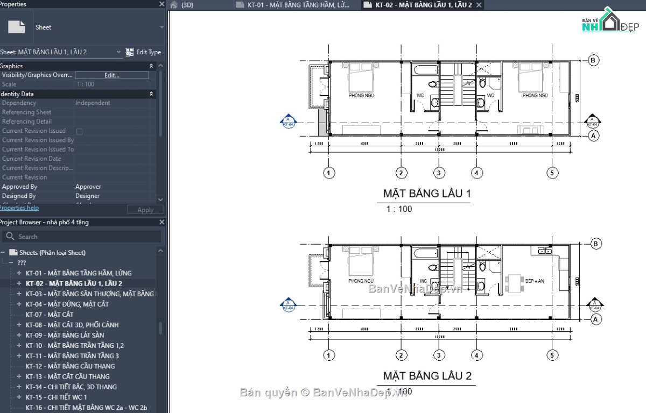
Task: Expand the KT-04 MẶT ĐỨNG, MẶT CẮT node
Action: (x=19, y=304)
